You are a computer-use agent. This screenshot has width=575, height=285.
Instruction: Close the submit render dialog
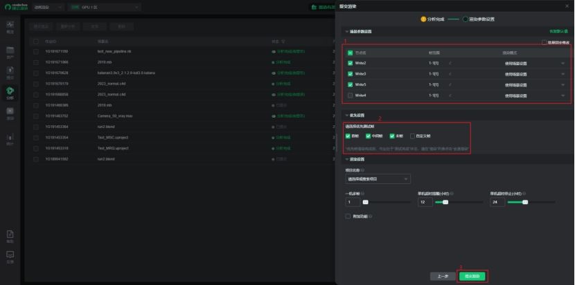[x=567, y=6]
